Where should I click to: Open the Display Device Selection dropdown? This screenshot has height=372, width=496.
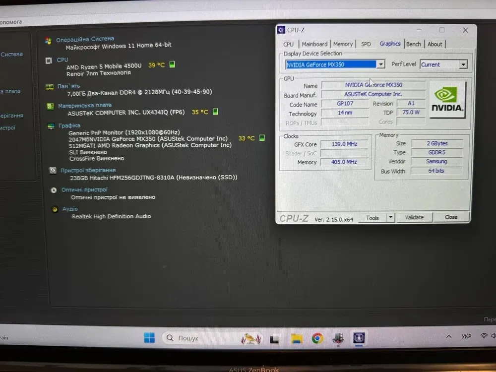380,64
